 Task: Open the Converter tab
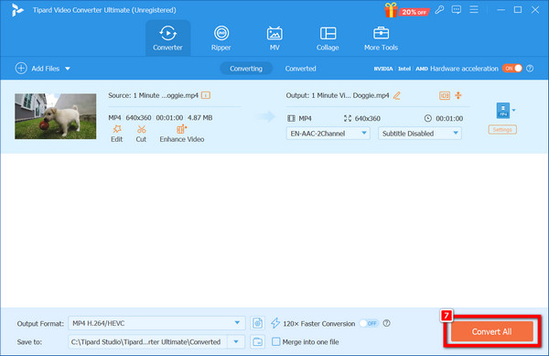coord(167,38)
